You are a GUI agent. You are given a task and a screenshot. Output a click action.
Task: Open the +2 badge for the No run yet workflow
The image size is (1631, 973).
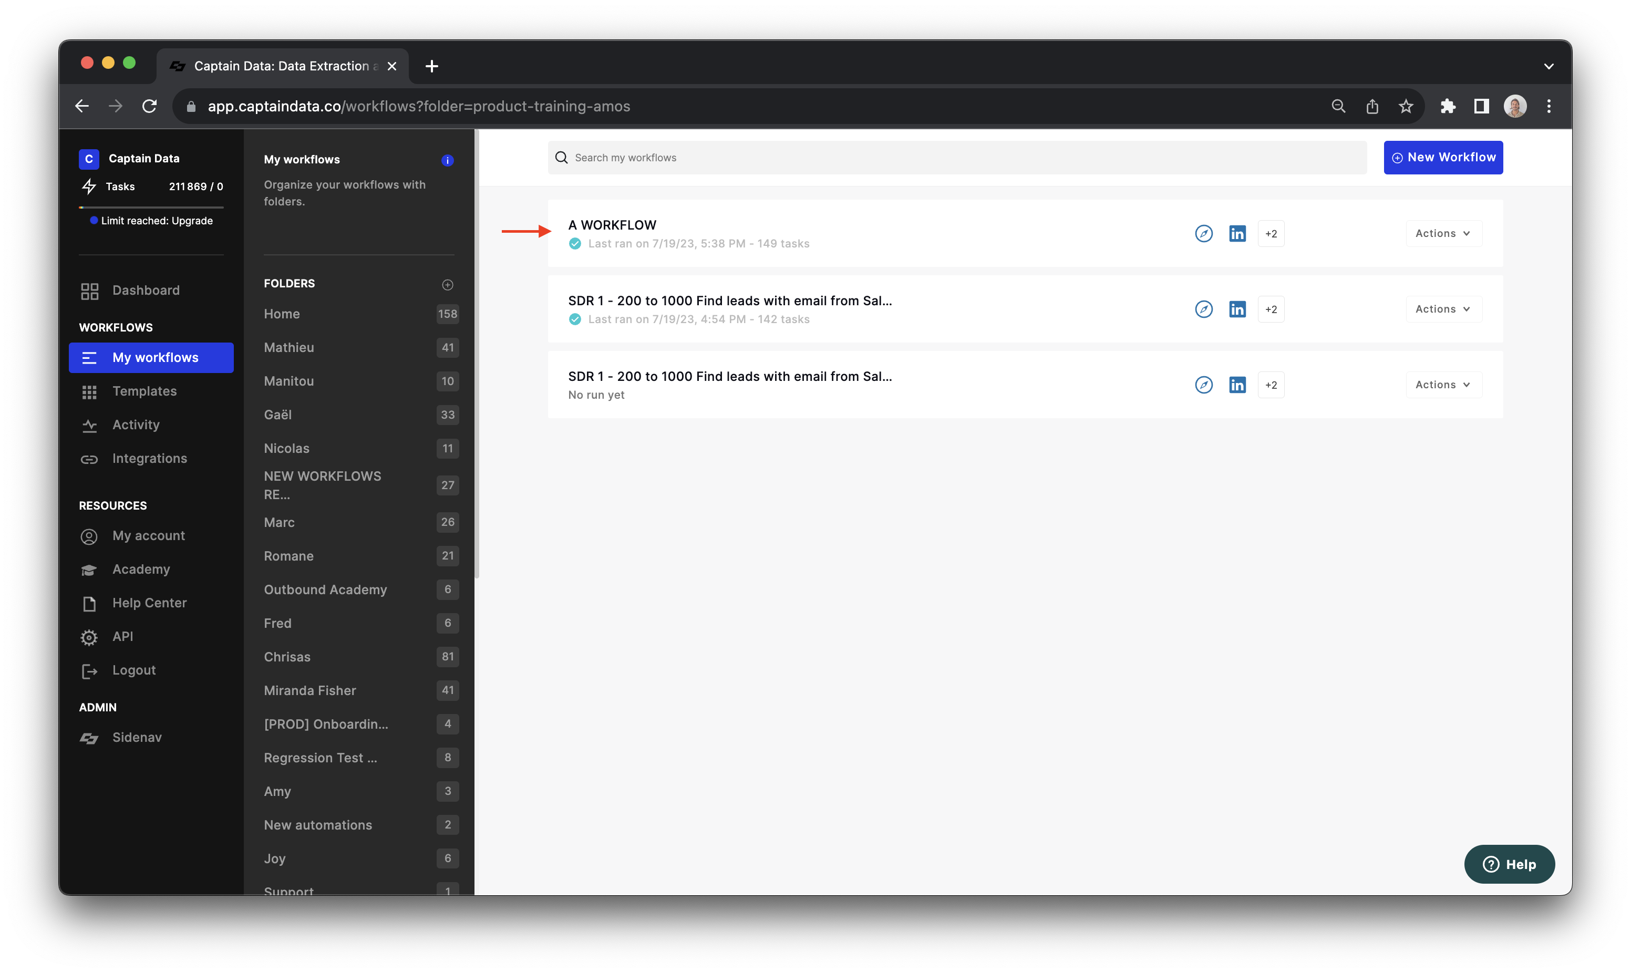[1271, 385]
